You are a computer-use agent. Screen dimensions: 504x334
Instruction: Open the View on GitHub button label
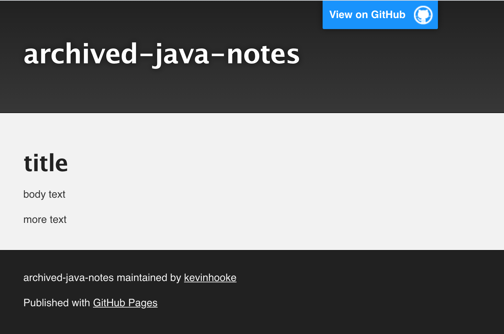coord(367,15)
